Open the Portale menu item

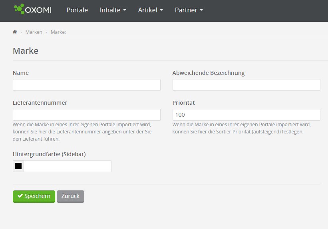point(77,10)
